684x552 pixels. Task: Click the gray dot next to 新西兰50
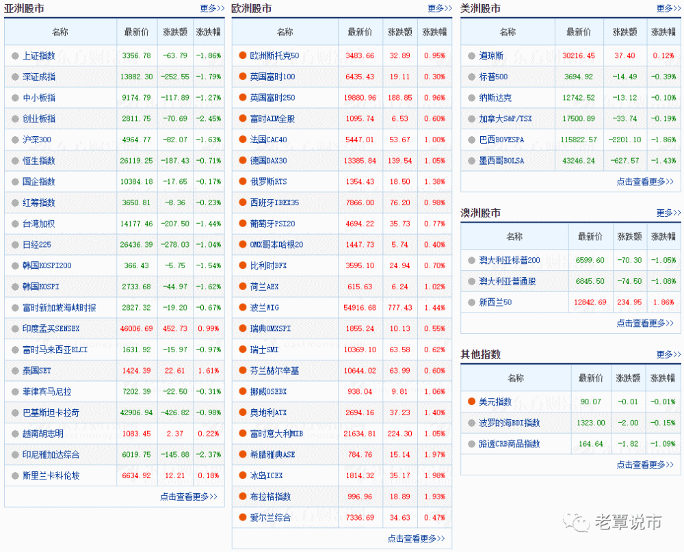pos(471,302)
